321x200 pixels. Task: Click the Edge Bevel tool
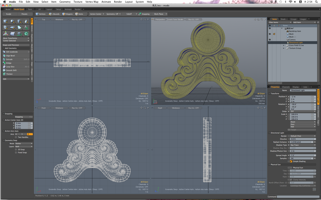(10, 56)
